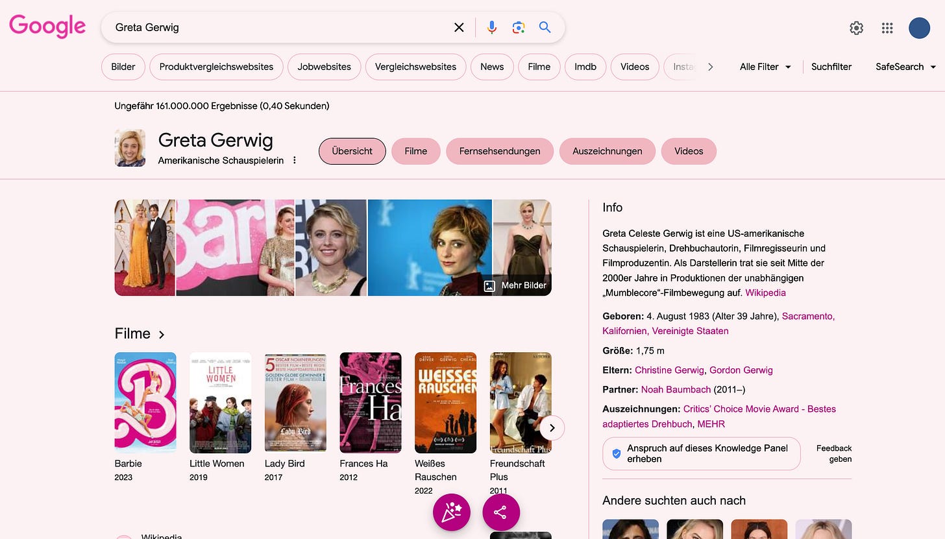Screen dimensions: 945x539
Task: Open the Weißes Rauschen poster
Action: (446, 402)
